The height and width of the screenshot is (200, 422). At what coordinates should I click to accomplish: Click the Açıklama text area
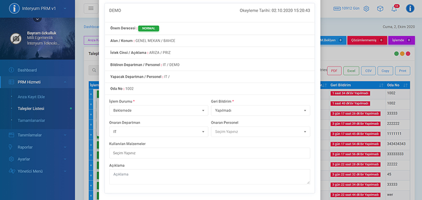pos(210,177)
